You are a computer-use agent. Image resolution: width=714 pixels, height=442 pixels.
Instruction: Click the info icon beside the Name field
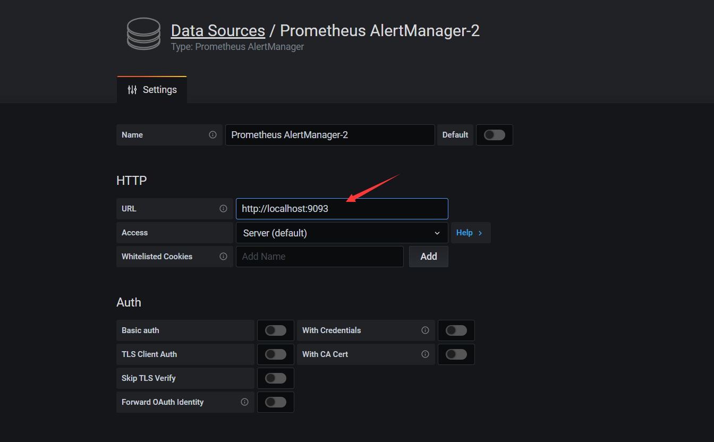coord(212,135)
